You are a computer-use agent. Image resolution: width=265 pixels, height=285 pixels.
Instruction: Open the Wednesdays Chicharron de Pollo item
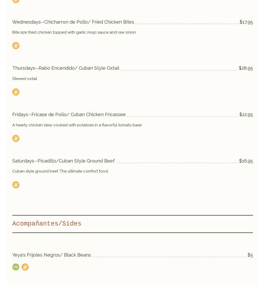click(x=73, y=22)
